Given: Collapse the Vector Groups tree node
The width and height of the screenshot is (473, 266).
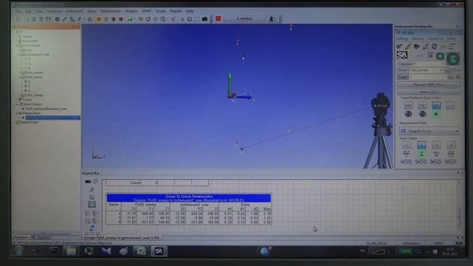Looking at the screenshot, I should (x=16, y=104).
